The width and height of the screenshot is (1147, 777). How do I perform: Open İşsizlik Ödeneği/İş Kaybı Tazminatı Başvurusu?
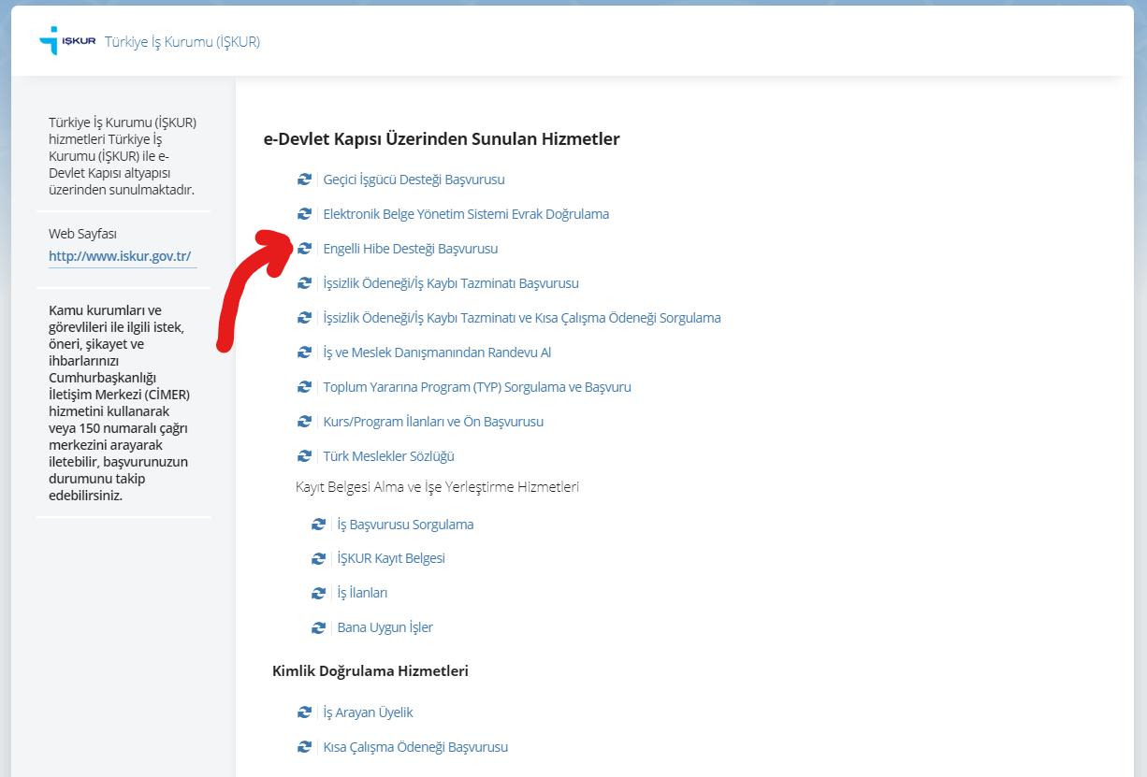[x=451, y=283]
